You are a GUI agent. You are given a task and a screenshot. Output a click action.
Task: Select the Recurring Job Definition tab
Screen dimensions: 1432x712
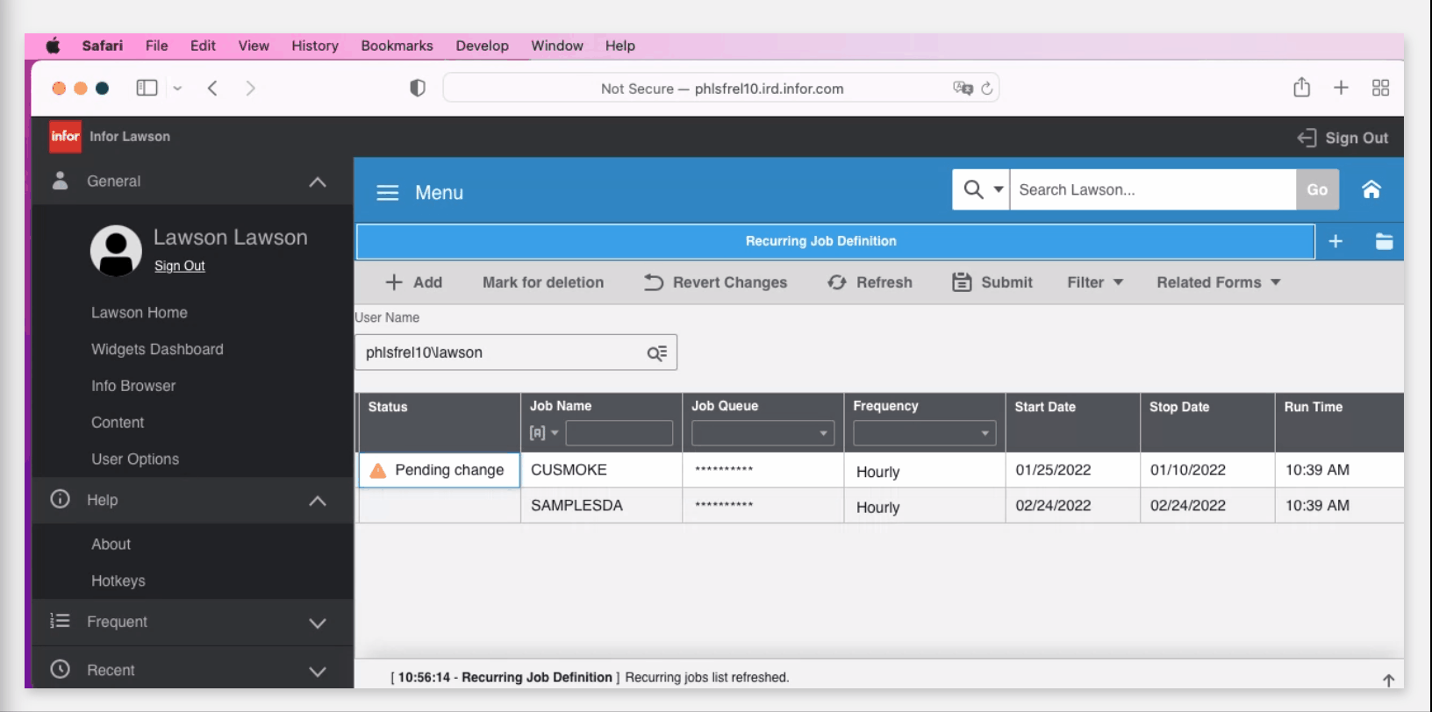835,241
